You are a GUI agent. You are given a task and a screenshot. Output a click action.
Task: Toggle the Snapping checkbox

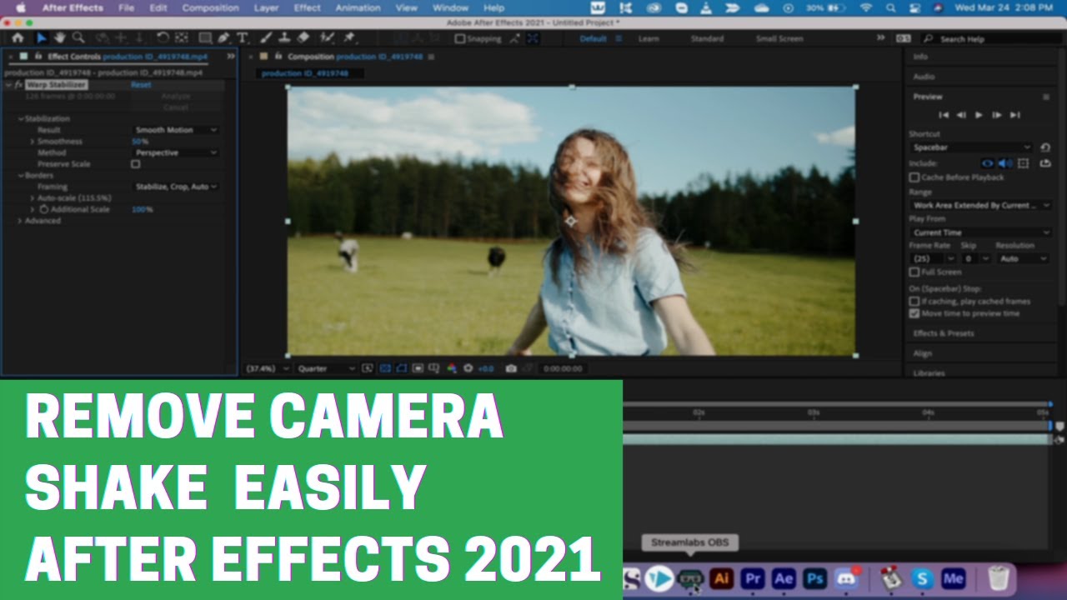(459, 38)
